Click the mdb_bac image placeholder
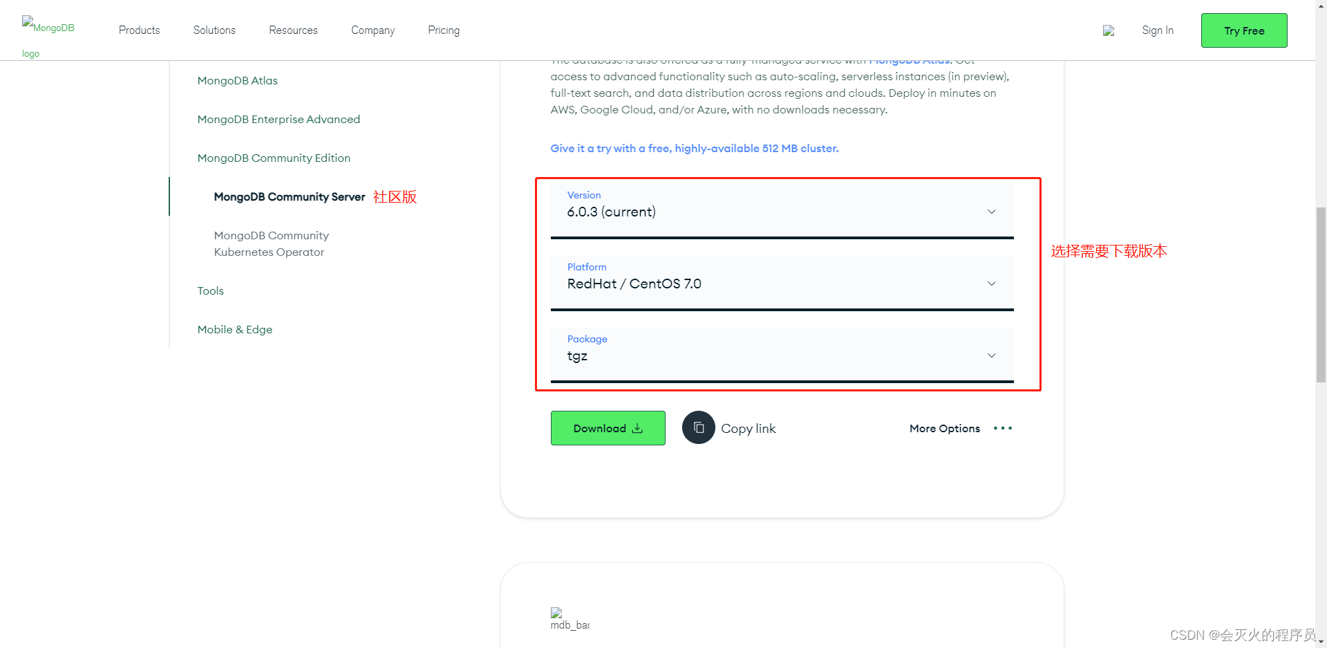Image resolution: width=1327 pixels, height=648 pixels. coord(570,619)
